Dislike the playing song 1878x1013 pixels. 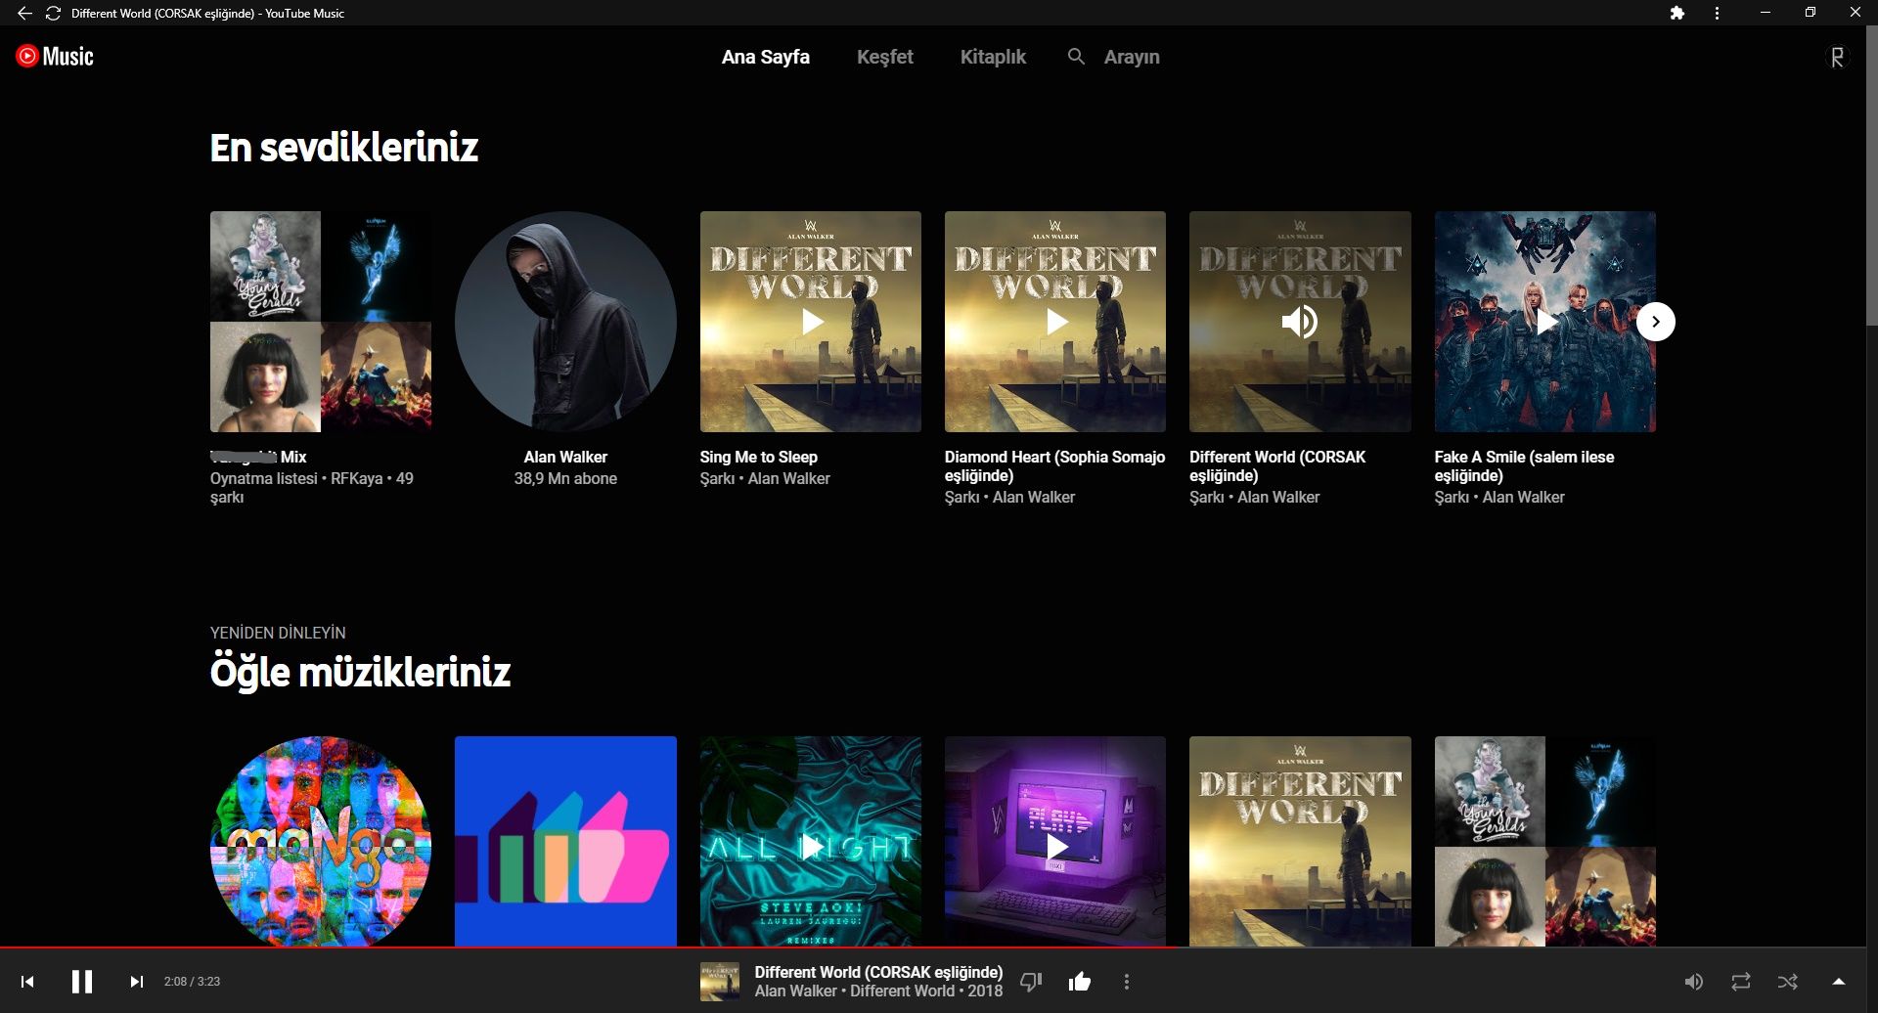(x=1031, y=982)
